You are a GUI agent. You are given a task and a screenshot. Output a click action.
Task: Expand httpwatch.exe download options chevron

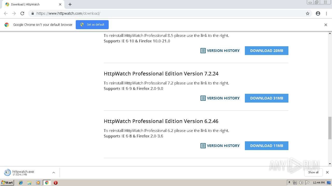coord(54,173)
